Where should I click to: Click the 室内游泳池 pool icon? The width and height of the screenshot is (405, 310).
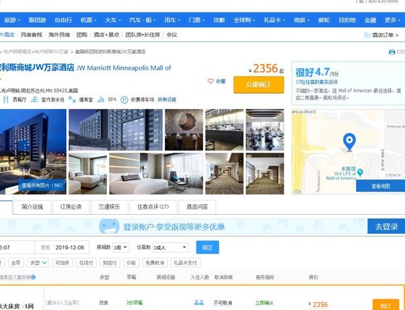(x=34, y=99)
